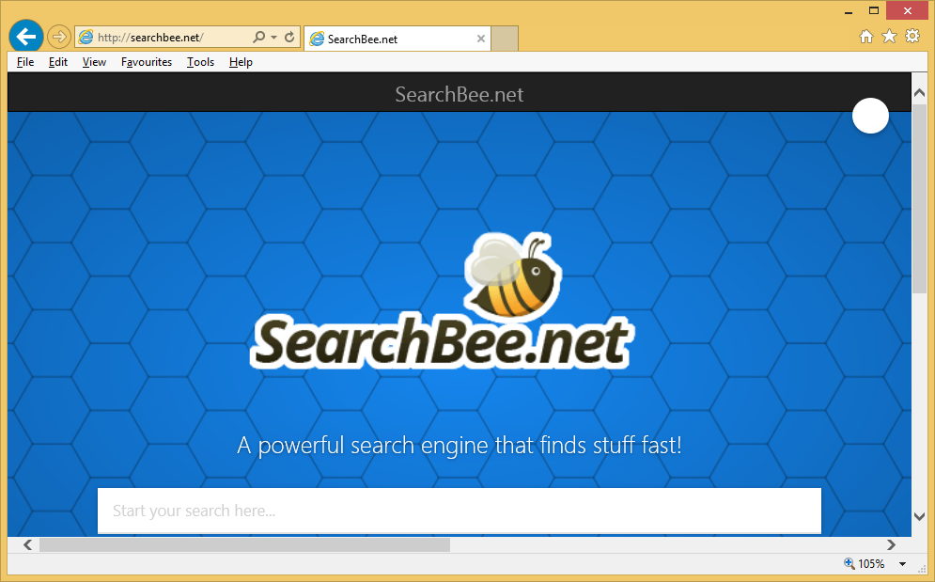Click the large SearchBee.net logo text
935x582 pixels.
442,342
